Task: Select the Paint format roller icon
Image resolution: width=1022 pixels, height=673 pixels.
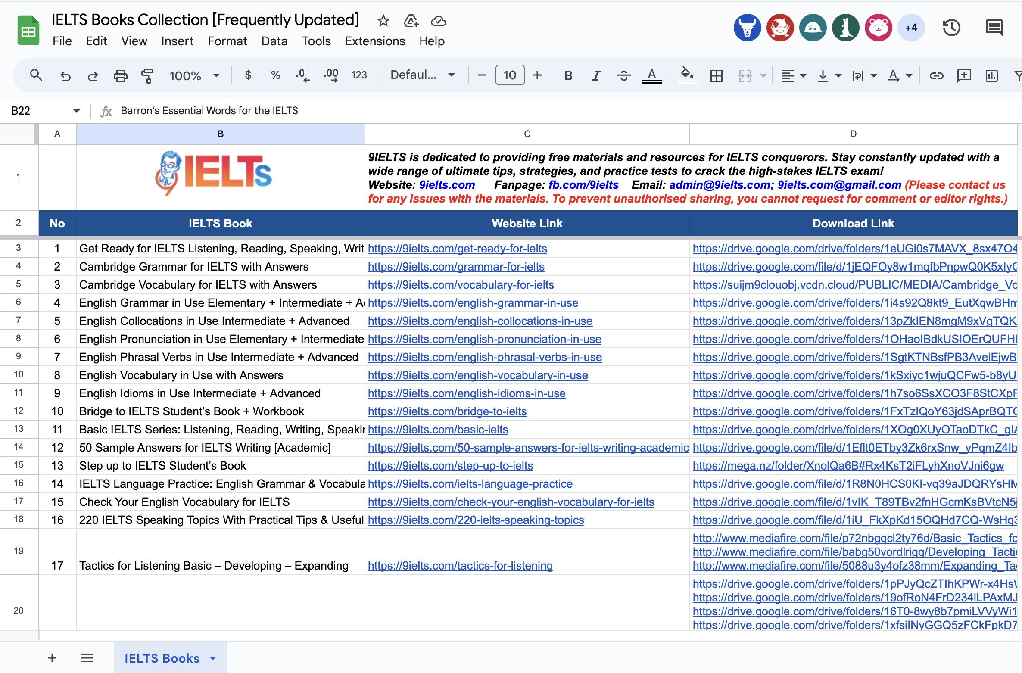Action: 147,76
